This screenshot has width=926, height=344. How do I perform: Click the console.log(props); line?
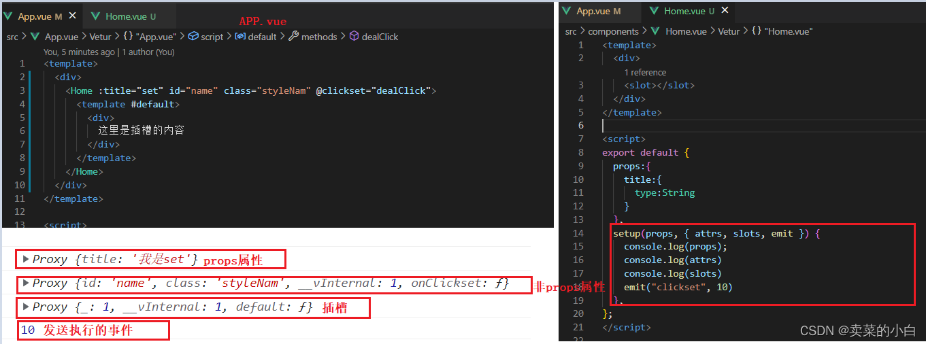click(676, 247)
